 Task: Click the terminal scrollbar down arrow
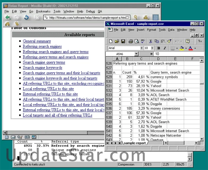tap(190, 159)
